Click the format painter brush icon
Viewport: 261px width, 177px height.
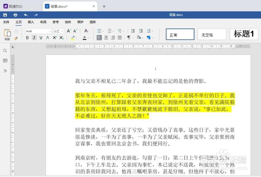pyautogui.click(x=16, y=38)
